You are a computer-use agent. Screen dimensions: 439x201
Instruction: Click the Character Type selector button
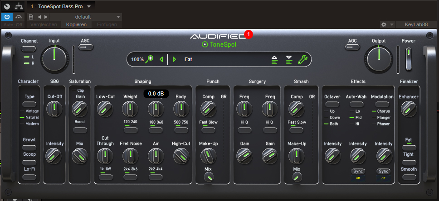pos(29,105)
